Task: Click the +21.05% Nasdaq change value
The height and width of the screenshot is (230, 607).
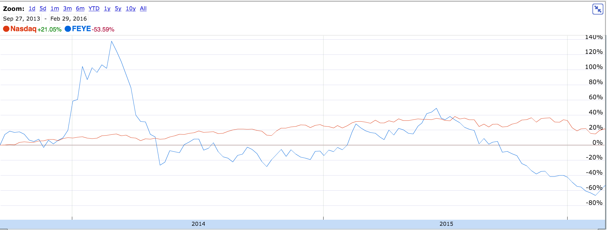Action: click(x=49, y=29)
